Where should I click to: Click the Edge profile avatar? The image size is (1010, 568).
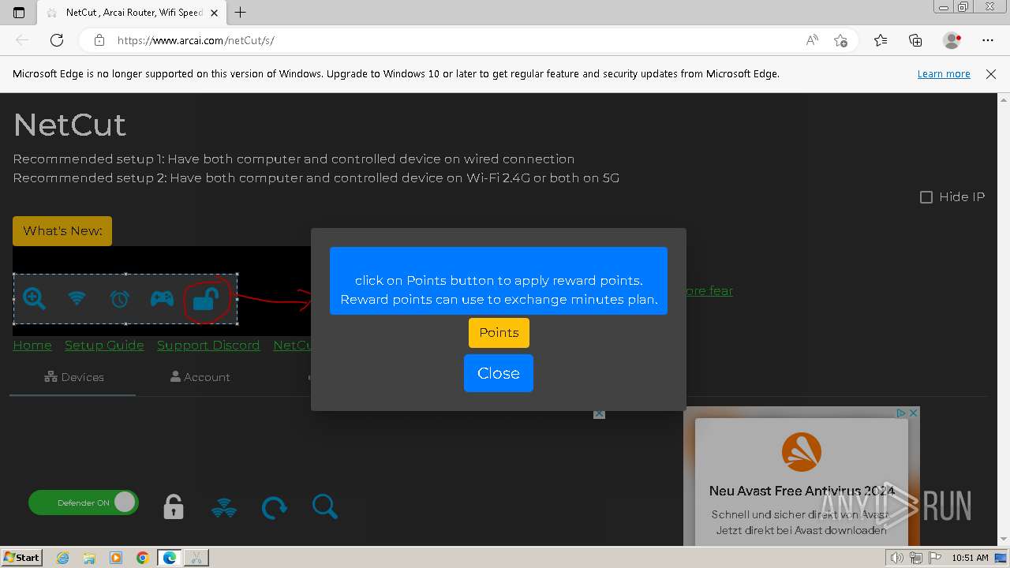[x=952, y=40]
